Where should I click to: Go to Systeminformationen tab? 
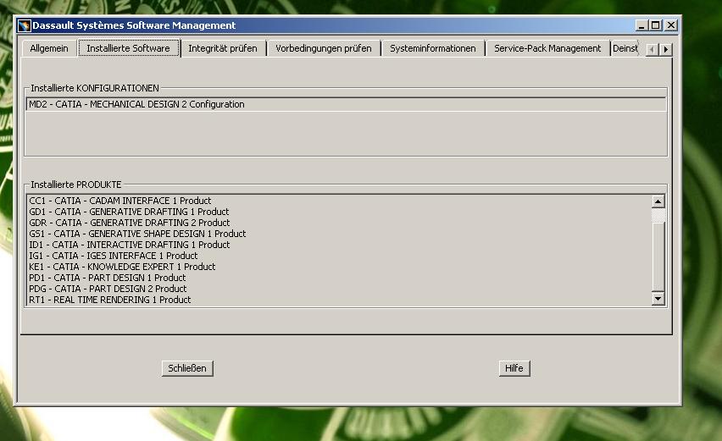[433, 48]
